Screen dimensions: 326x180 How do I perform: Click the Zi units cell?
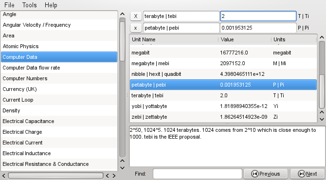pos(275,117)
